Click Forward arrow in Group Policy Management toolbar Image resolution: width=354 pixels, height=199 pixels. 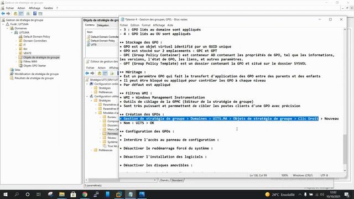pyautogui.click(x=8, y=13)
